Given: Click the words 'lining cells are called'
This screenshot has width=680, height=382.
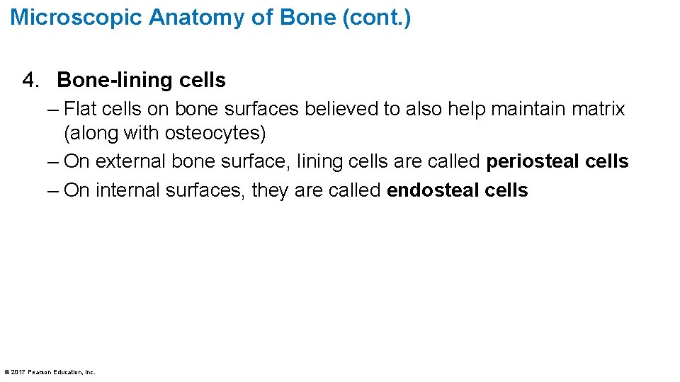Looking at the screenshot, I should pos(388,161).
